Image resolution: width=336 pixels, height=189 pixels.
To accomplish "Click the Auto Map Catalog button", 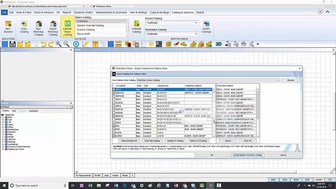I will click(152, 141).
